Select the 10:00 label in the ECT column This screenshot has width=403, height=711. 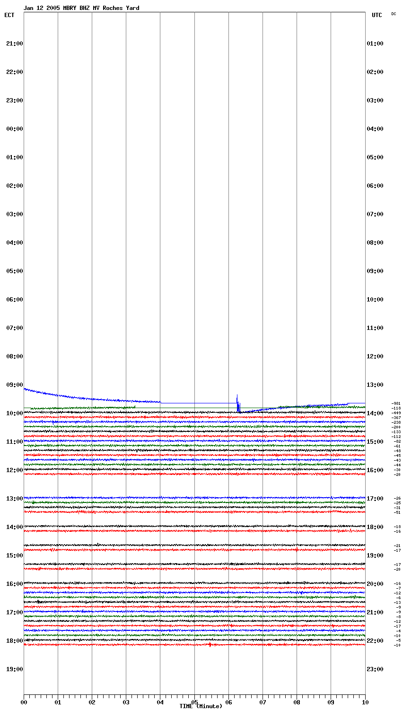(15, 413)
